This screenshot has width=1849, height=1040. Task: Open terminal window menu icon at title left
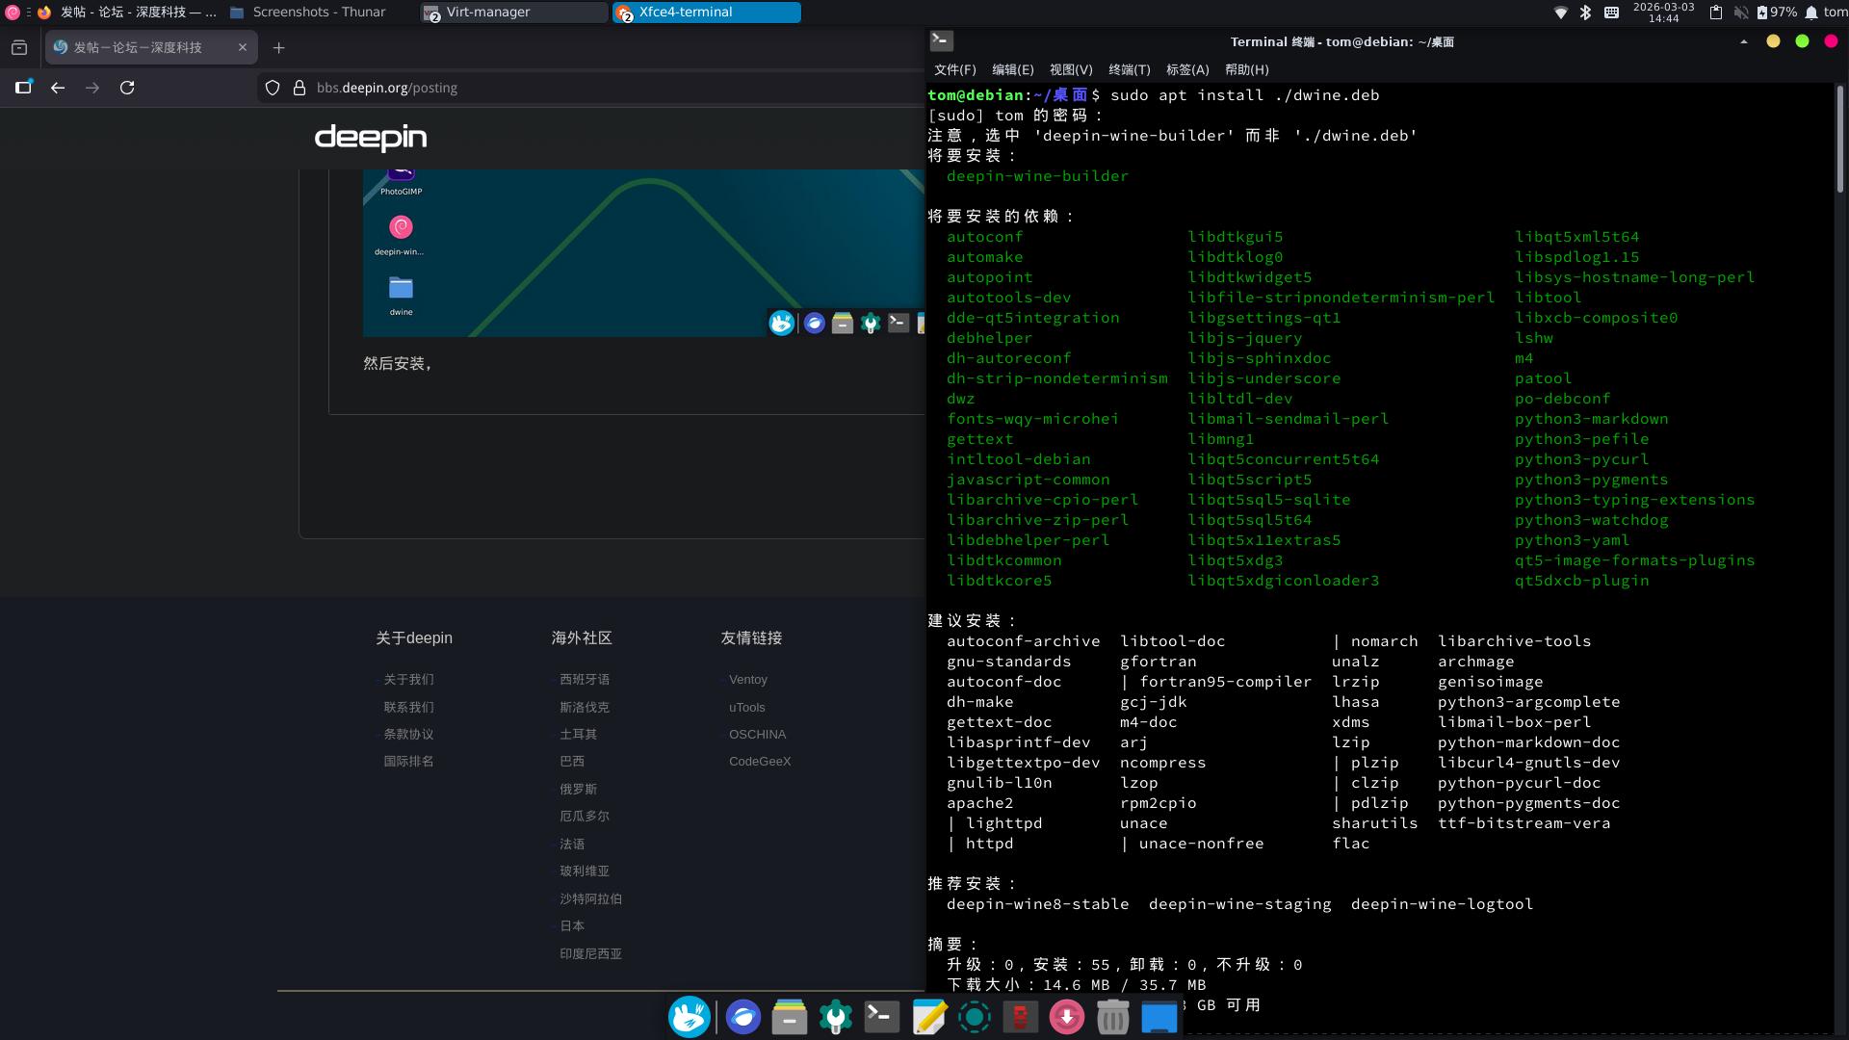[941, 40]
